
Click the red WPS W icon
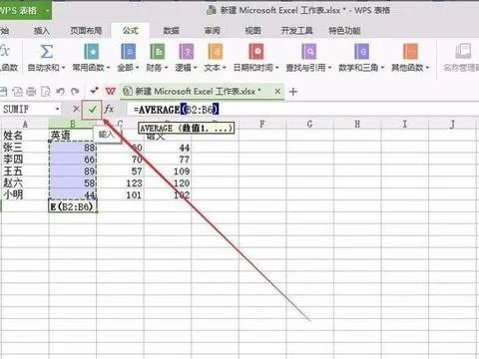pos(111,91)
